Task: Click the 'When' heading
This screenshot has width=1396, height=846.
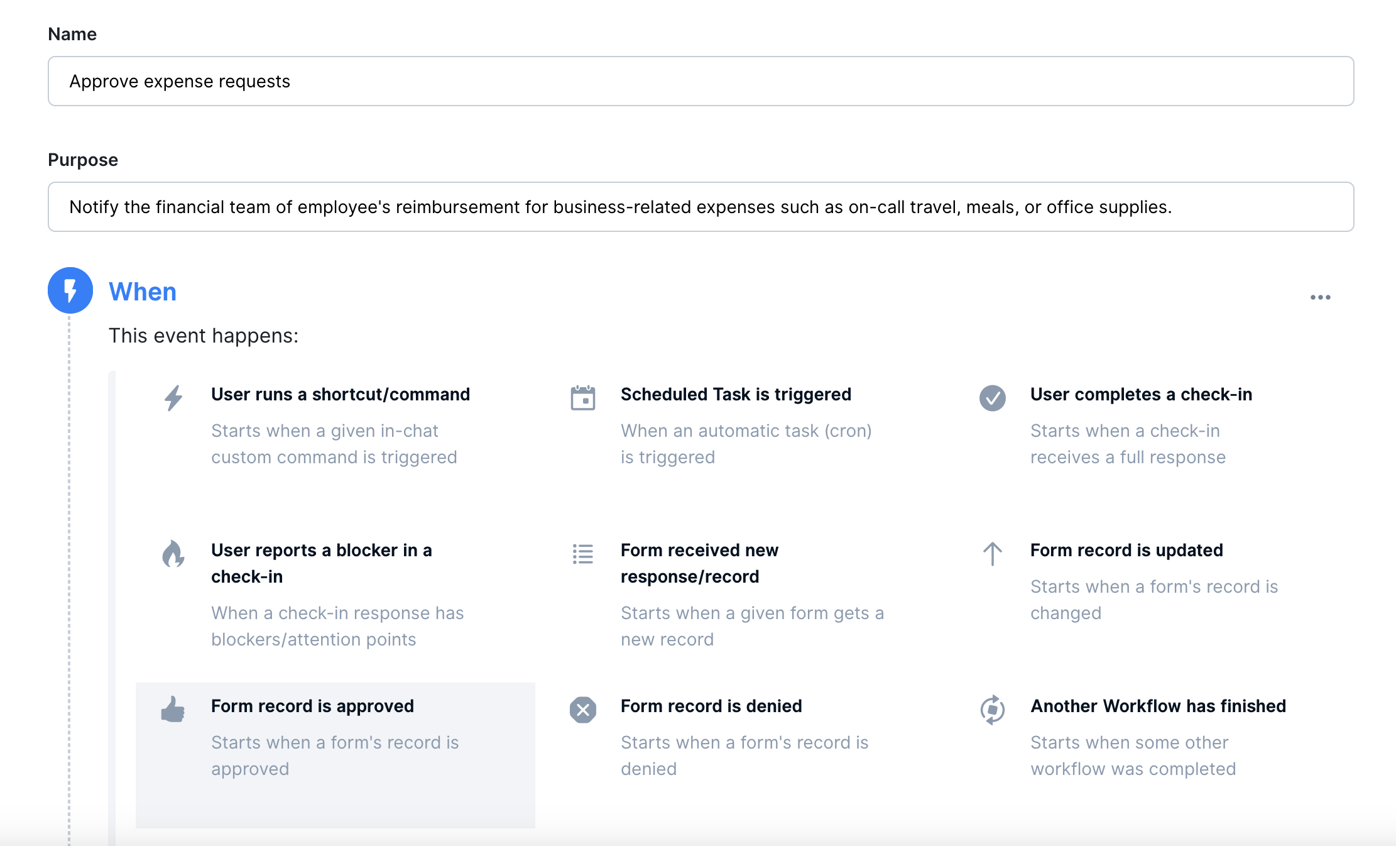Action: 143,292
